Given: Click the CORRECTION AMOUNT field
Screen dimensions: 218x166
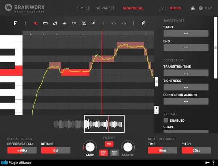Looking at the screenshot, I should point(186,101).
